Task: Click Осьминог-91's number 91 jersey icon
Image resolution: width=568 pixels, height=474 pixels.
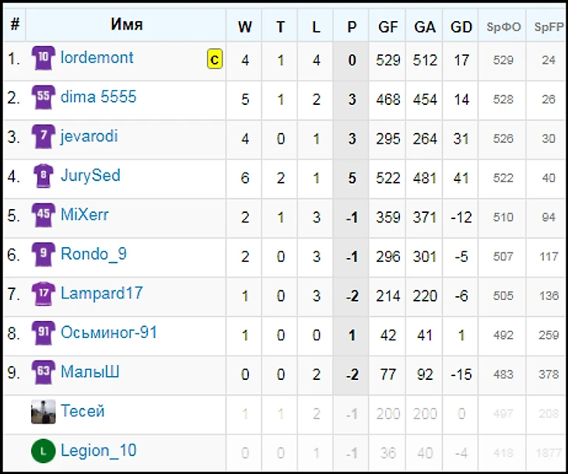Action: tap(44, 333)
